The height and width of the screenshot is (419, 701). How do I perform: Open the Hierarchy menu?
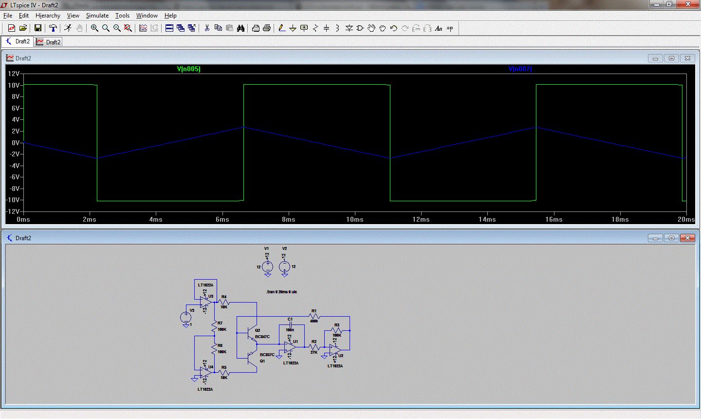(48, 16)
